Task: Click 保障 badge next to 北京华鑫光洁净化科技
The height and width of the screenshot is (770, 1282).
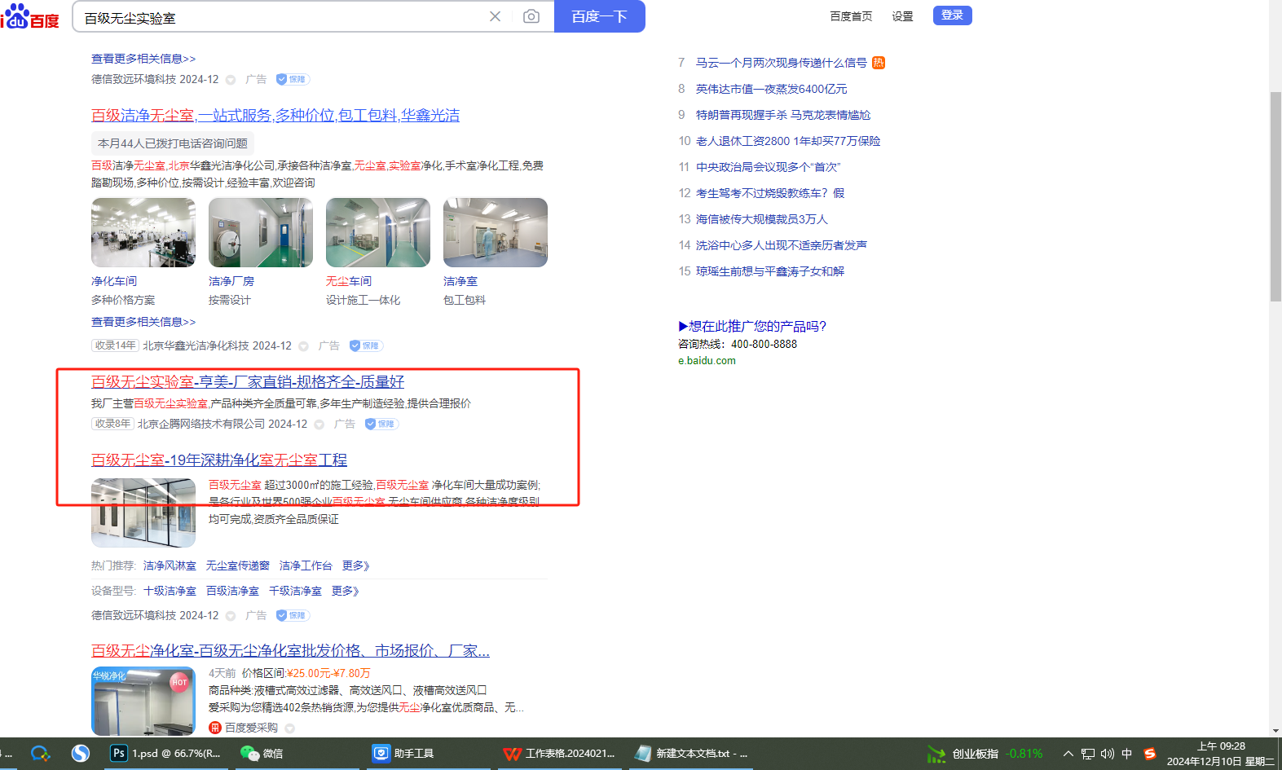Action: 366,345
